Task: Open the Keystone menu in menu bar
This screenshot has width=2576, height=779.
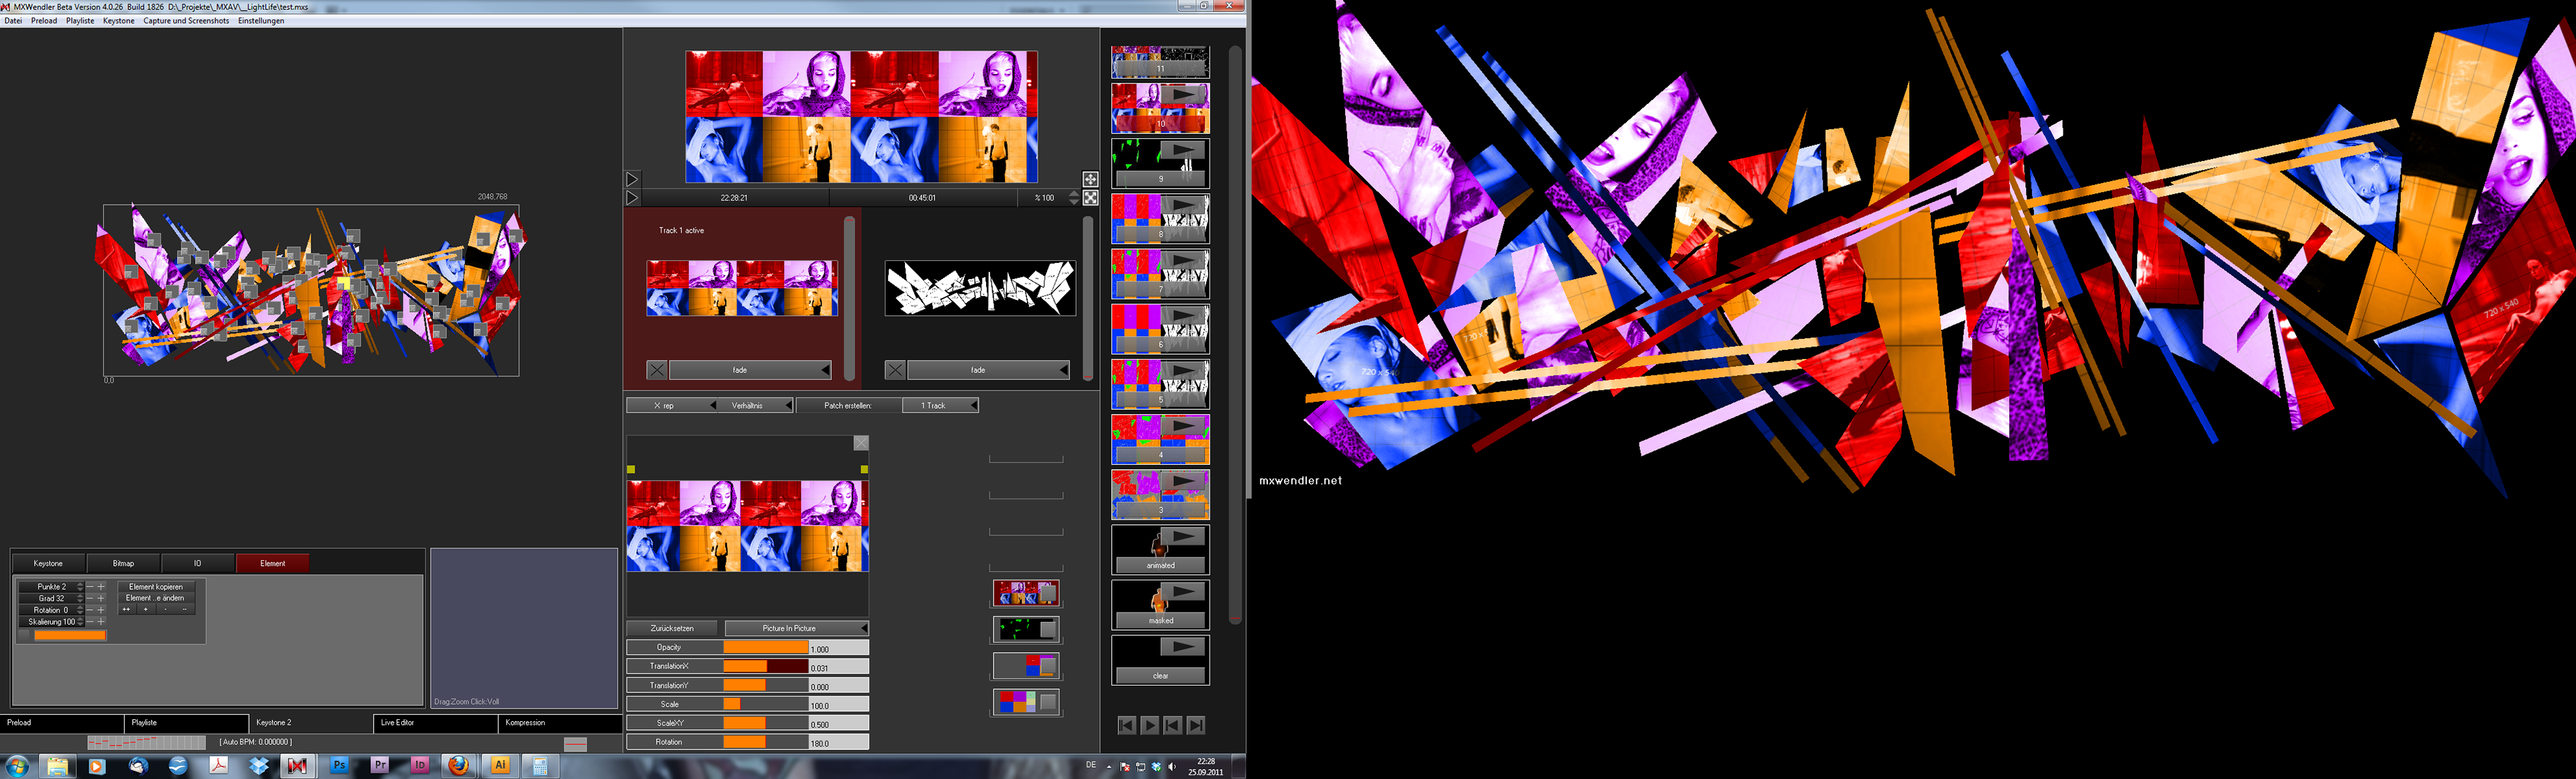Action: pos(119,21)
